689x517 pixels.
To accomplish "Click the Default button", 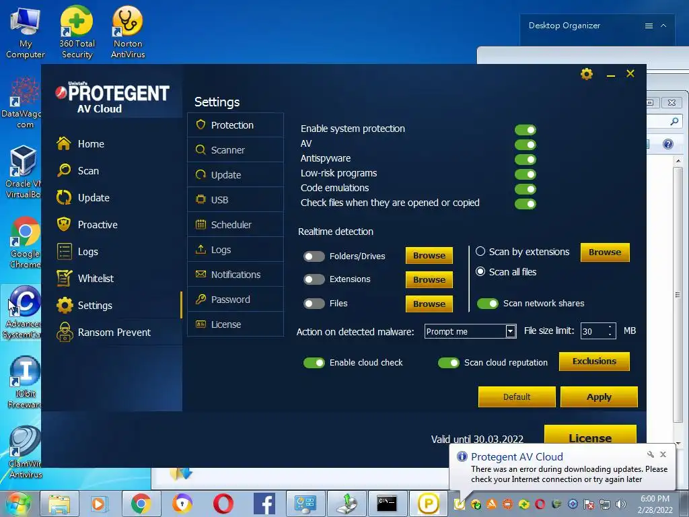I will [517, 397].
